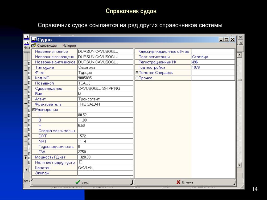This screenshot has height=200, width=267.
Task: Click the empty Классификационное об-во field
Action: (x=213, y=51)
